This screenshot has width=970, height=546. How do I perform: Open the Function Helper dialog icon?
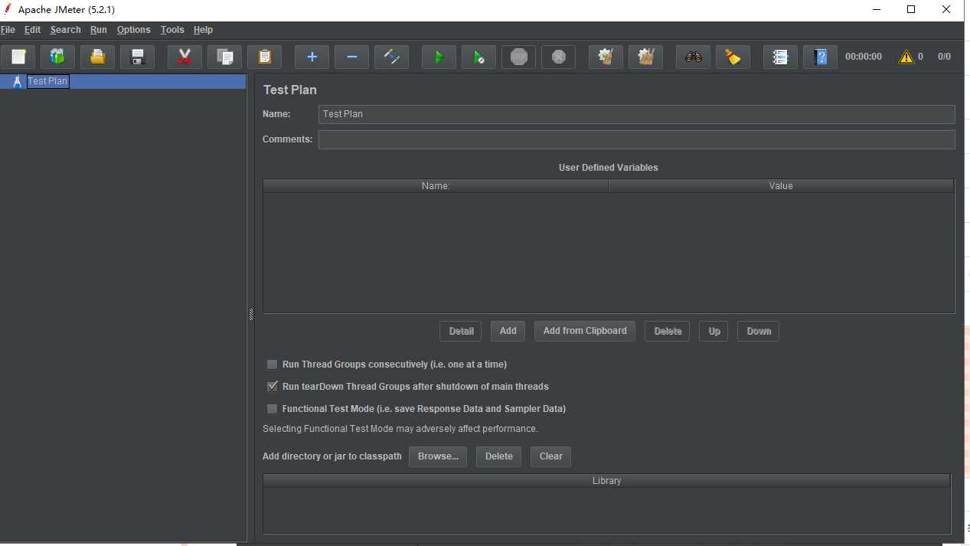pyautogui.click(x=780, y=57)
